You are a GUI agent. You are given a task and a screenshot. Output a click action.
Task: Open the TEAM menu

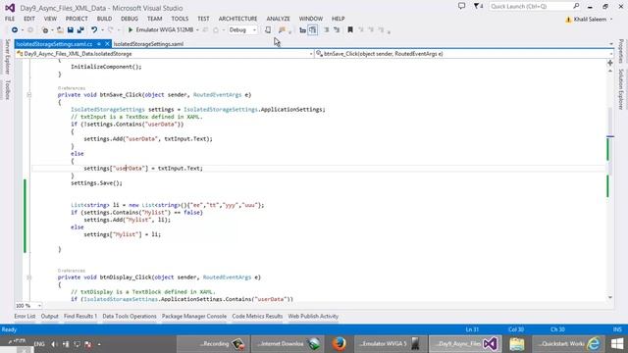(154, 19)
